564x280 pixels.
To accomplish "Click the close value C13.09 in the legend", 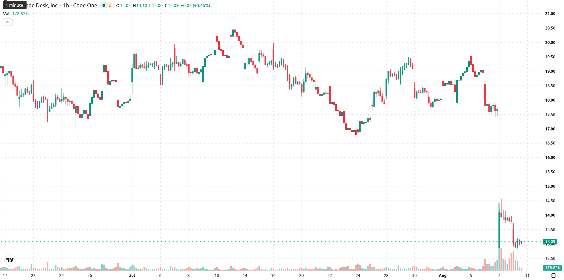I will coord(172,6).
